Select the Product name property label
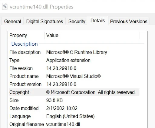Viewport: 155px width, 128px height. 24,76
